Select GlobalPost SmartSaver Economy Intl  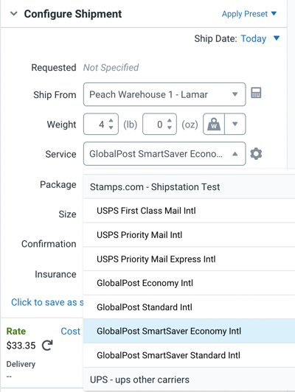pos(189,331)
